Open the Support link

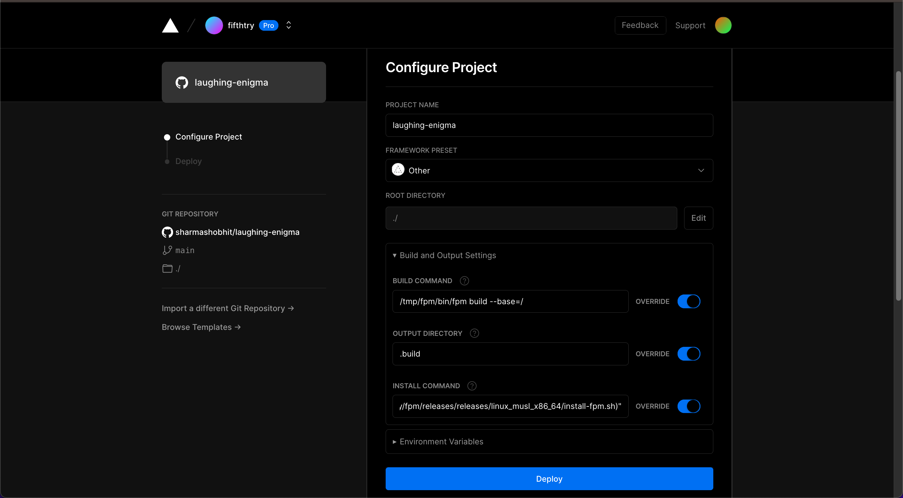point(690,25)
